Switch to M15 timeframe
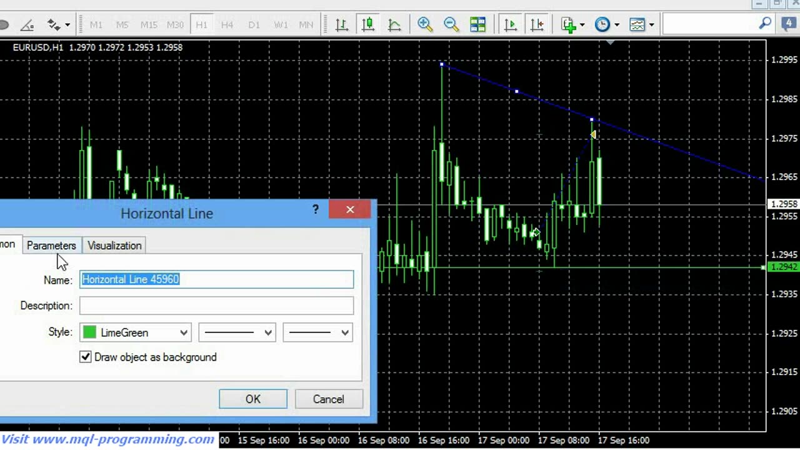The image size is (800, 450). point(149,25)
